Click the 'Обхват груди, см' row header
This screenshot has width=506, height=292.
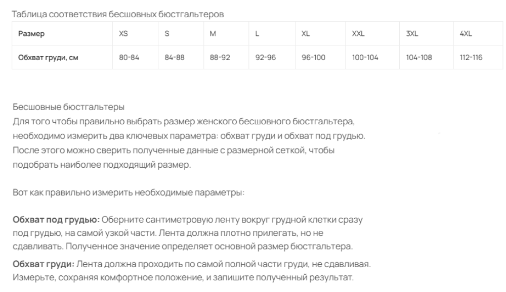62,58
